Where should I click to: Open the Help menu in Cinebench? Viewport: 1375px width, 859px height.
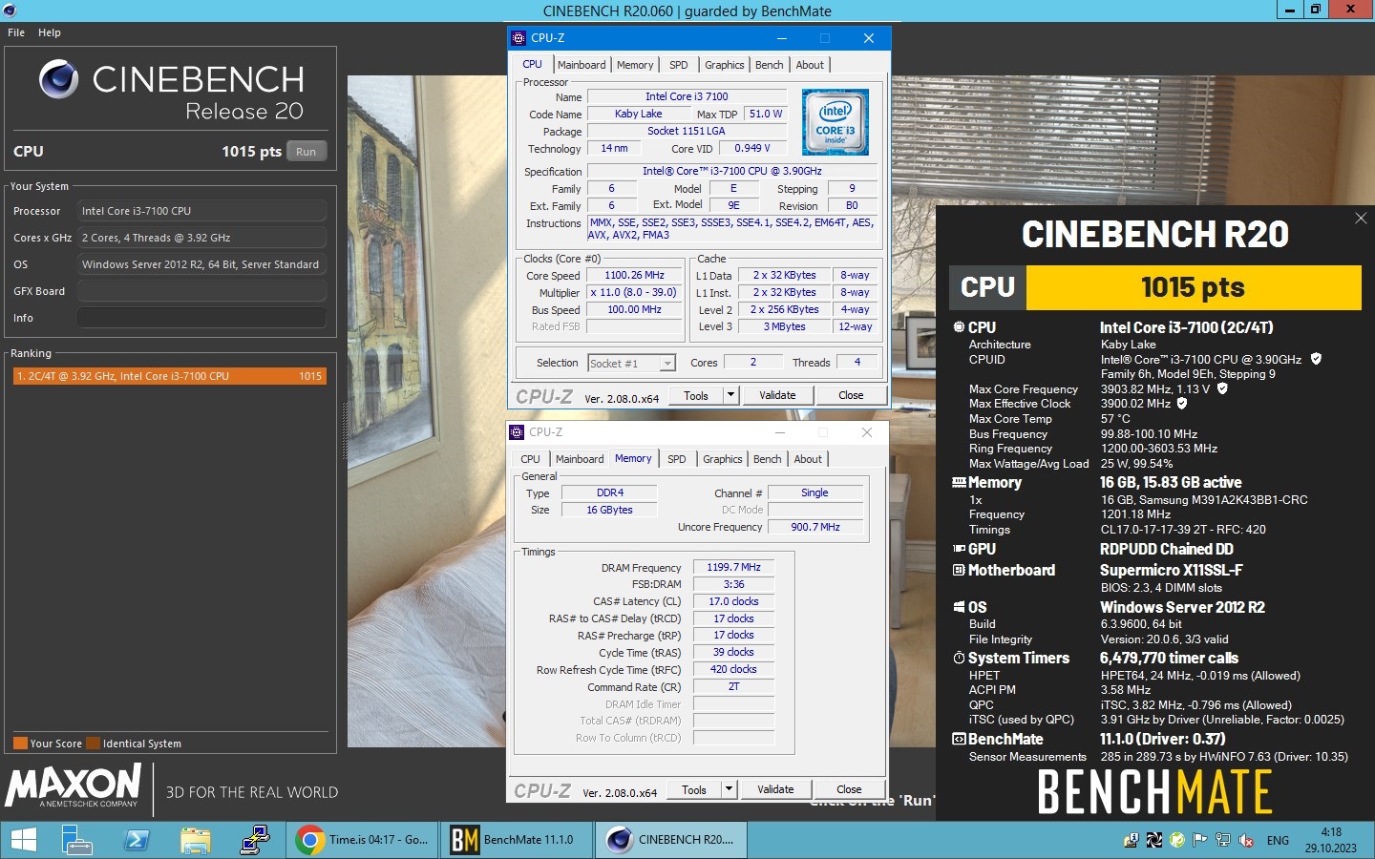click(x=50, y=32)
